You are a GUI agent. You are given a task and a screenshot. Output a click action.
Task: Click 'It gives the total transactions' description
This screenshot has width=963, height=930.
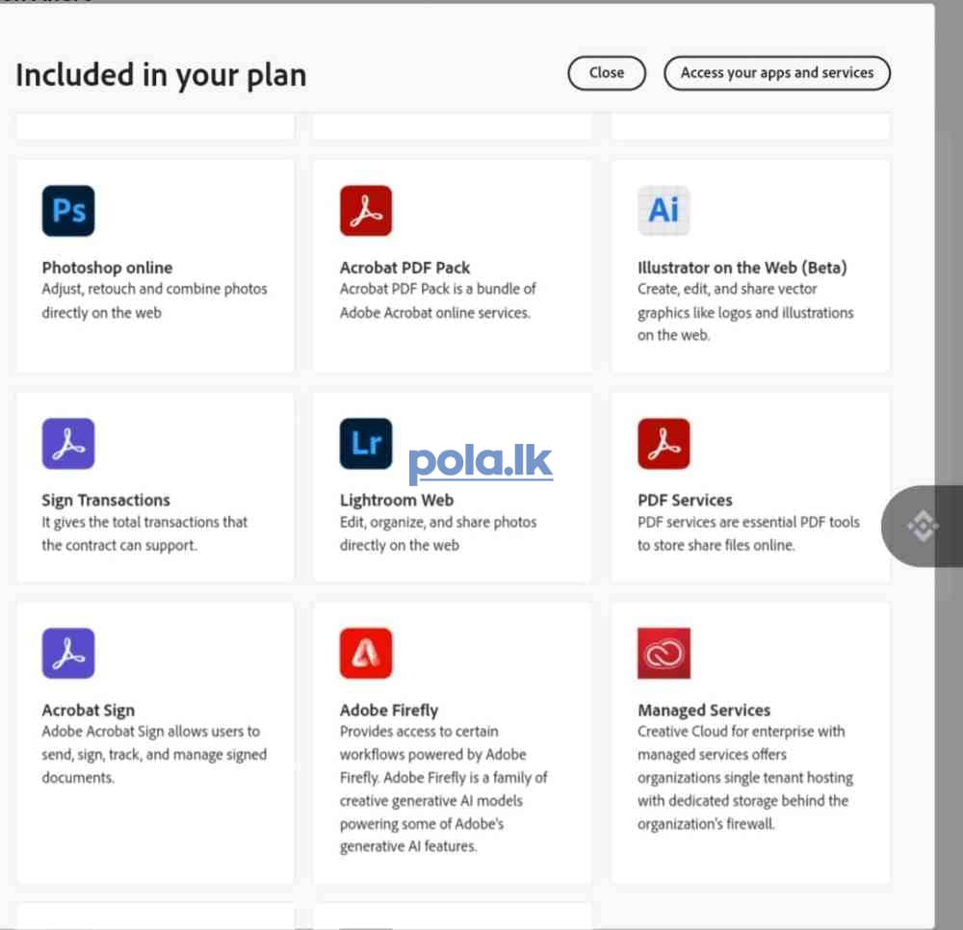(144, 533)
